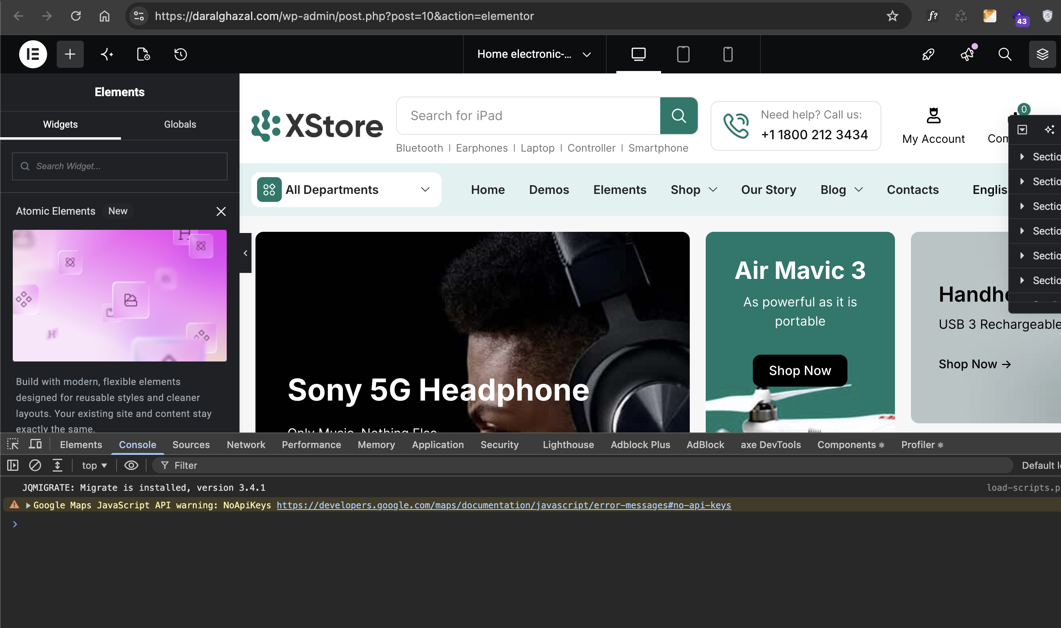Click the f? extension icon
Screen dimensions: 1061x628
pyautogui.click(x=933, y=16)
